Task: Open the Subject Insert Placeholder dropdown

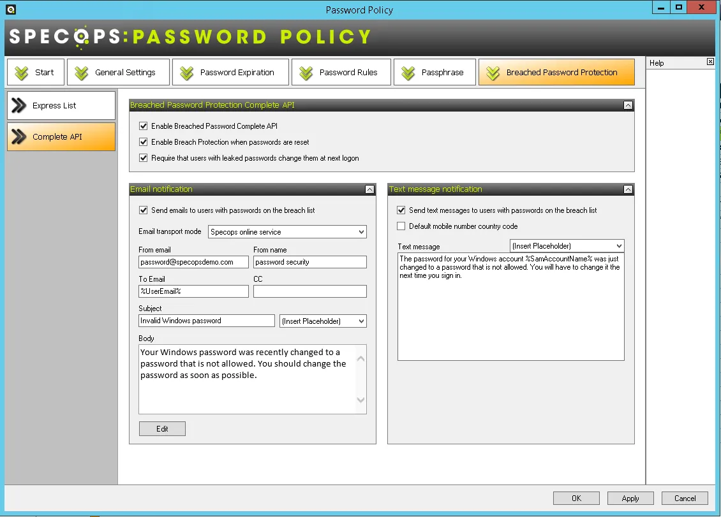Action: click(x=323, y=321)
